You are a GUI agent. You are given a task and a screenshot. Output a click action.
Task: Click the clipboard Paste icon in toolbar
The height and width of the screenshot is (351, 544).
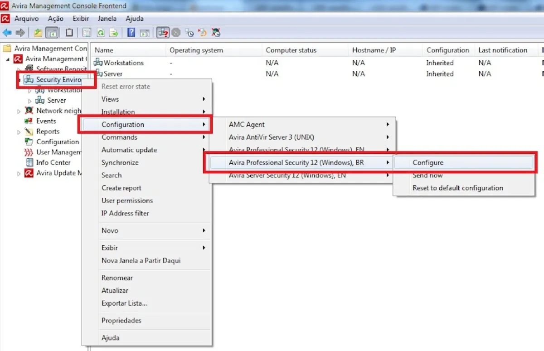[x=69, y=33]
